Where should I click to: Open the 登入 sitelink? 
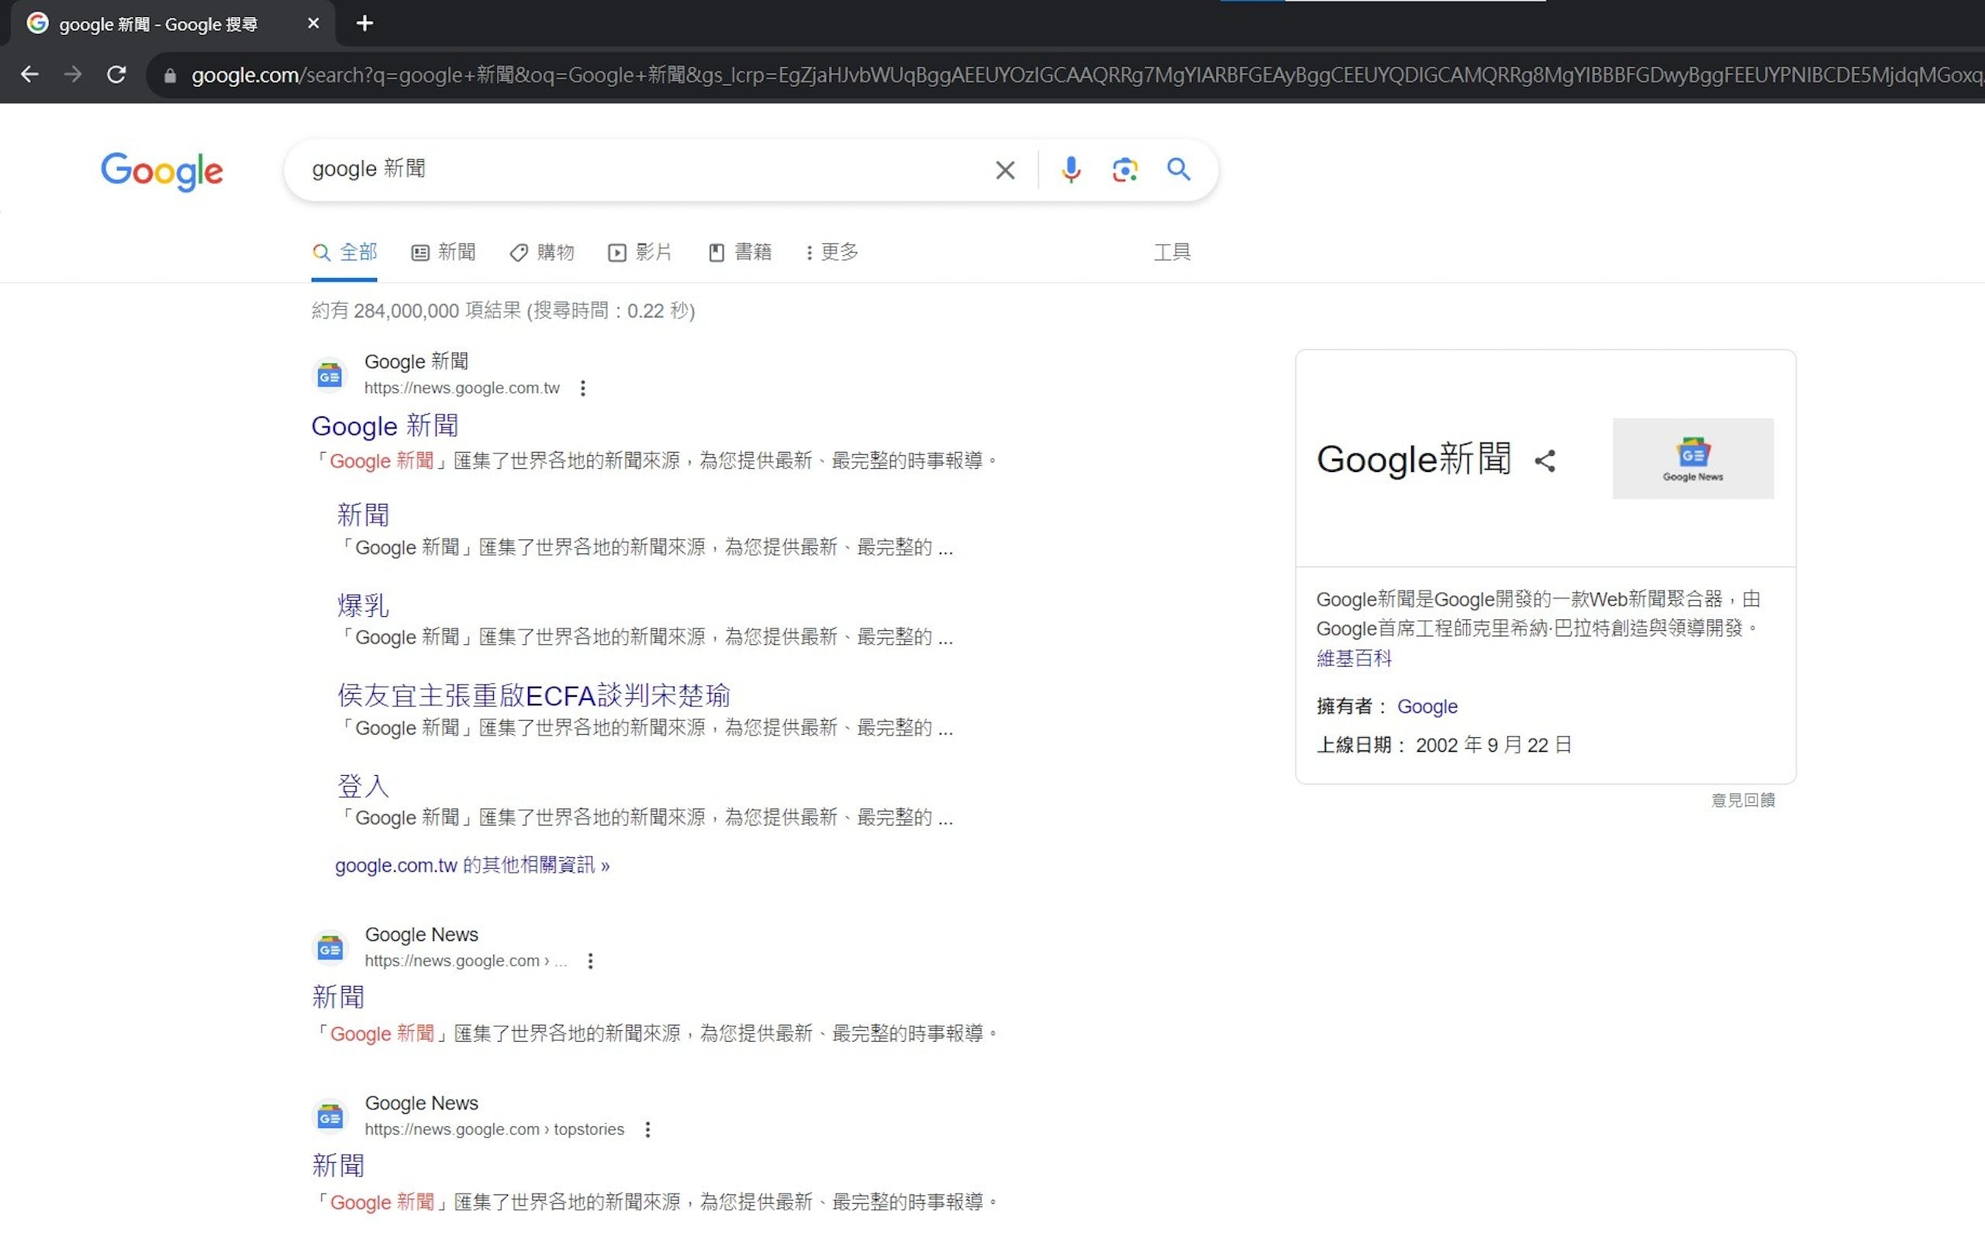(363, 786)
